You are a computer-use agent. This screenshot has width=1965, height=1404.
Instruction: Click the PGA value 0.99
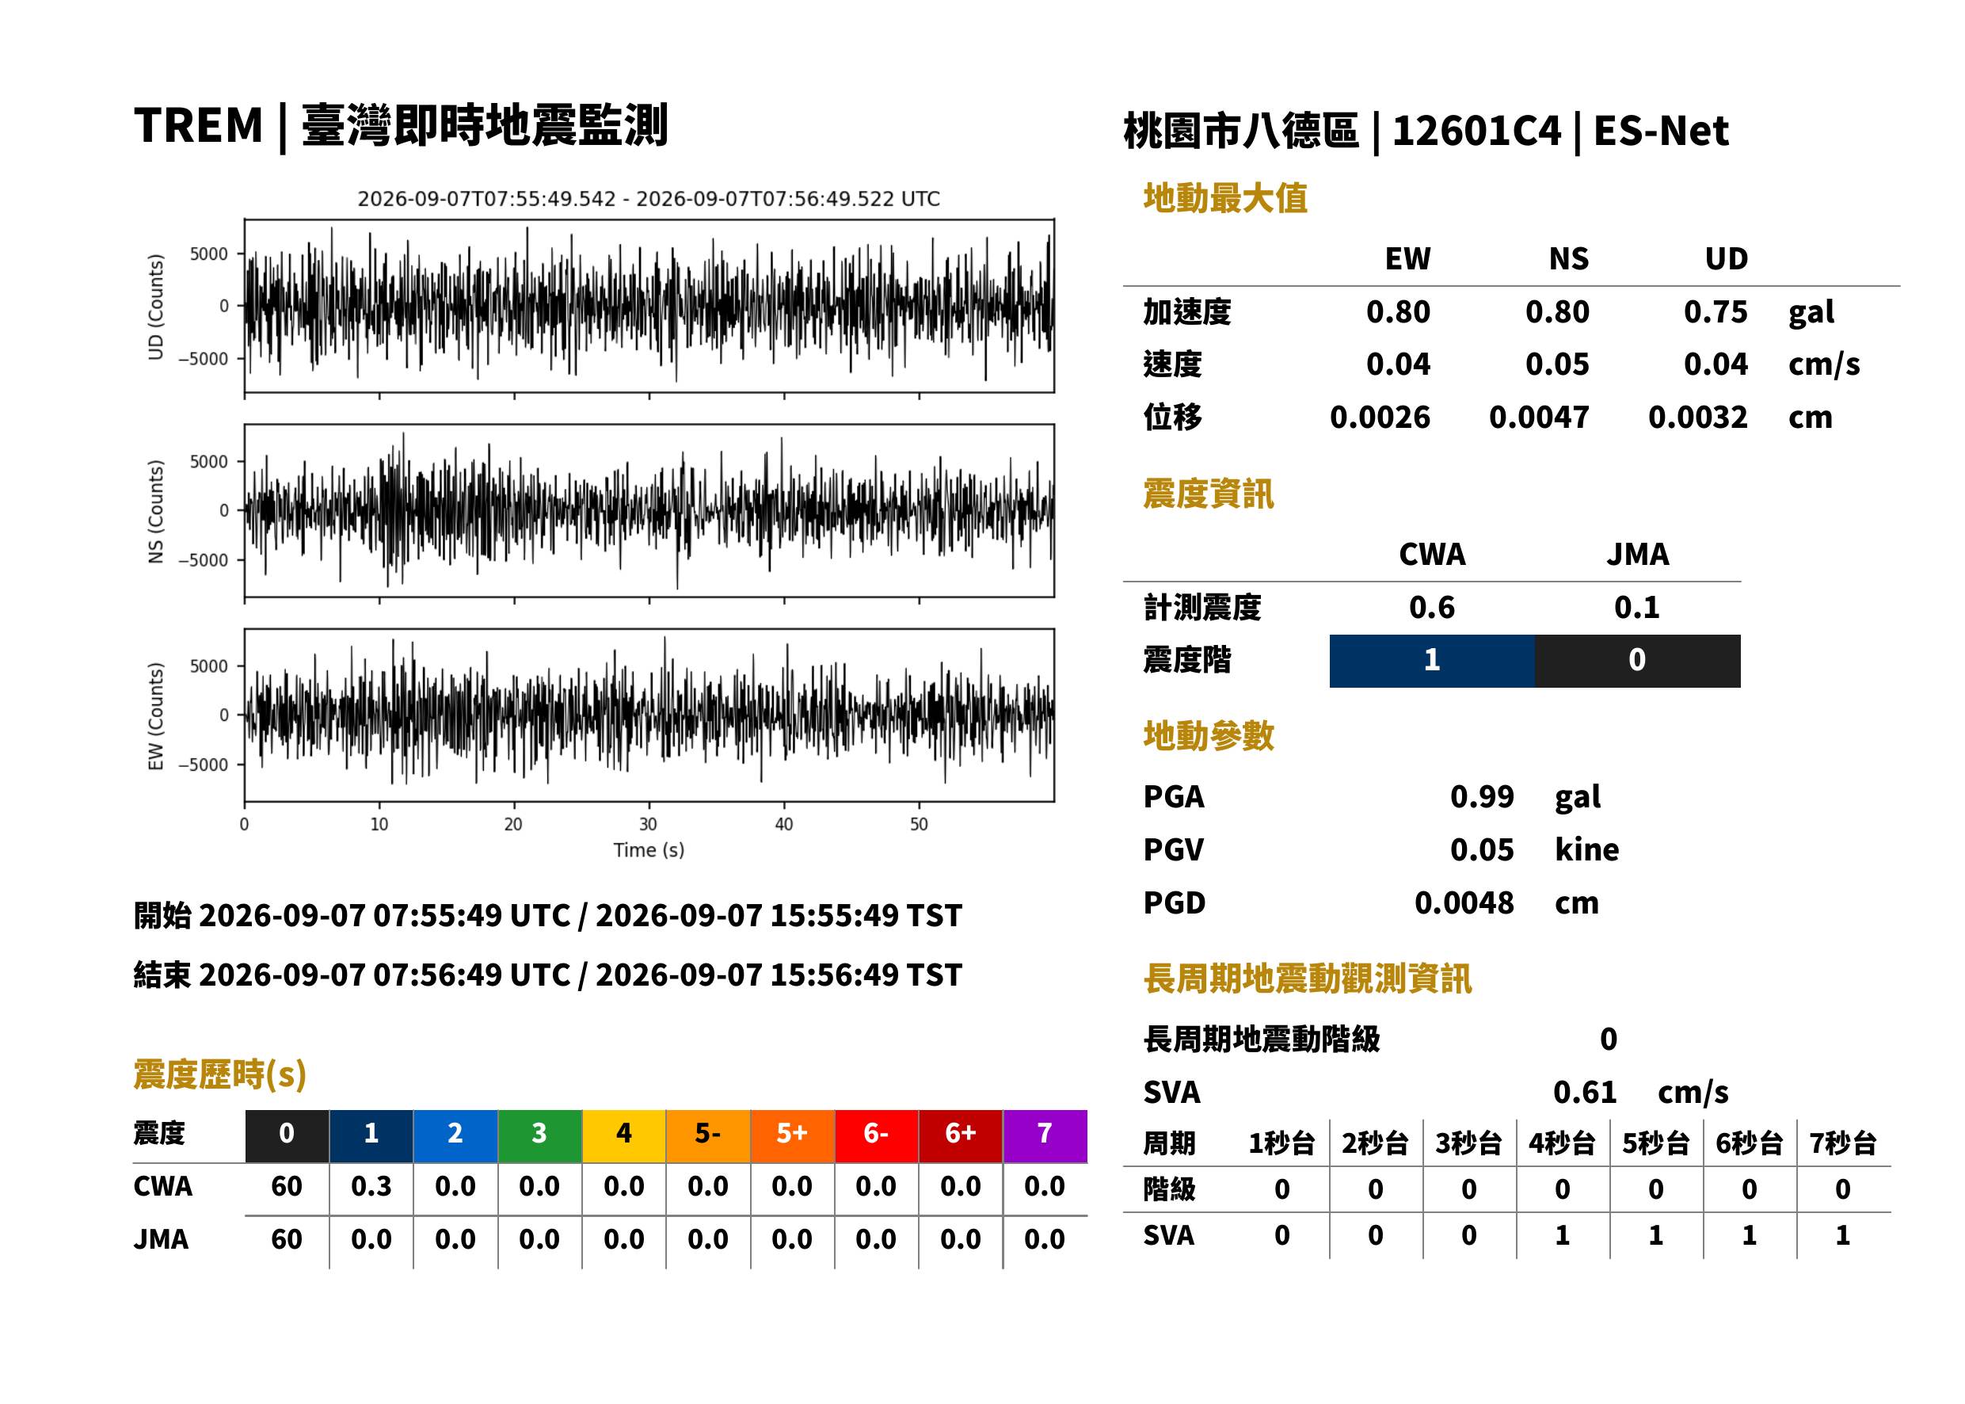click(x=1482, y=796)
